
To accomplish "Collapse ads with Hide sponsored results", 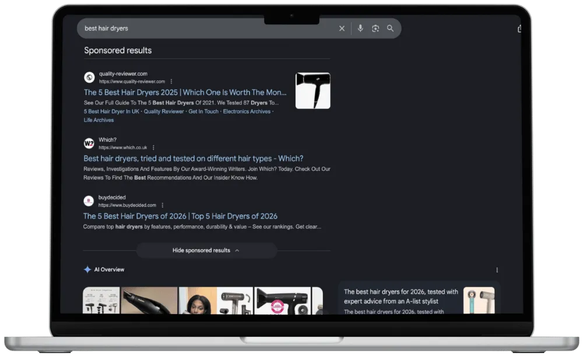I will 206,251.
